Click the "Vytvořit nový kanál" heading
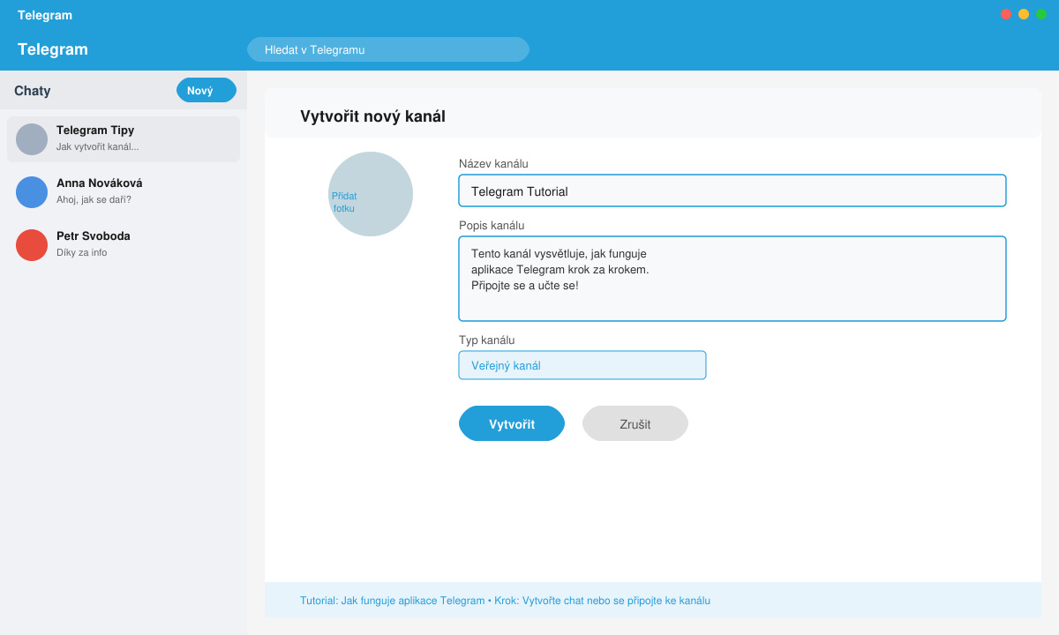 tap(372, 116)
